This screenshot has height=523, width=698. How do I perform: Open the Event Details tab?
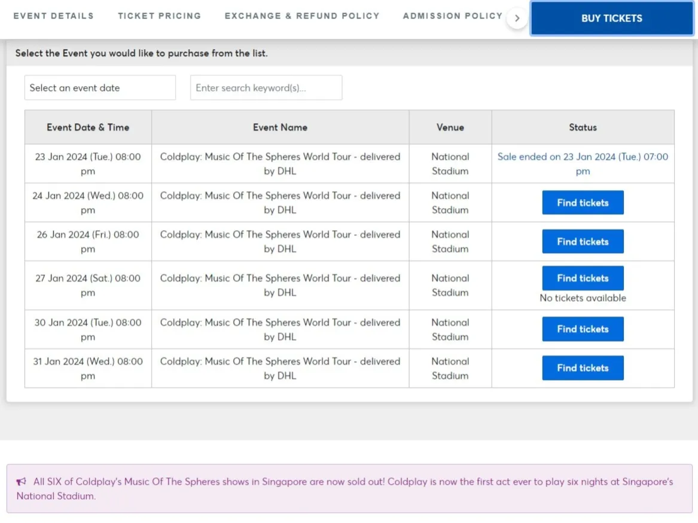coord(53,16)
